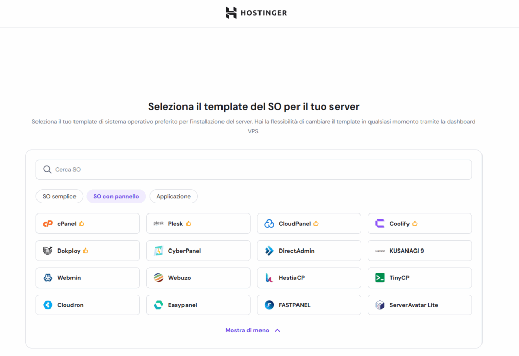This screenshot has width=519, height=356.
Task: Choose the Plesk template name
Action: click(x=175, y=224)
